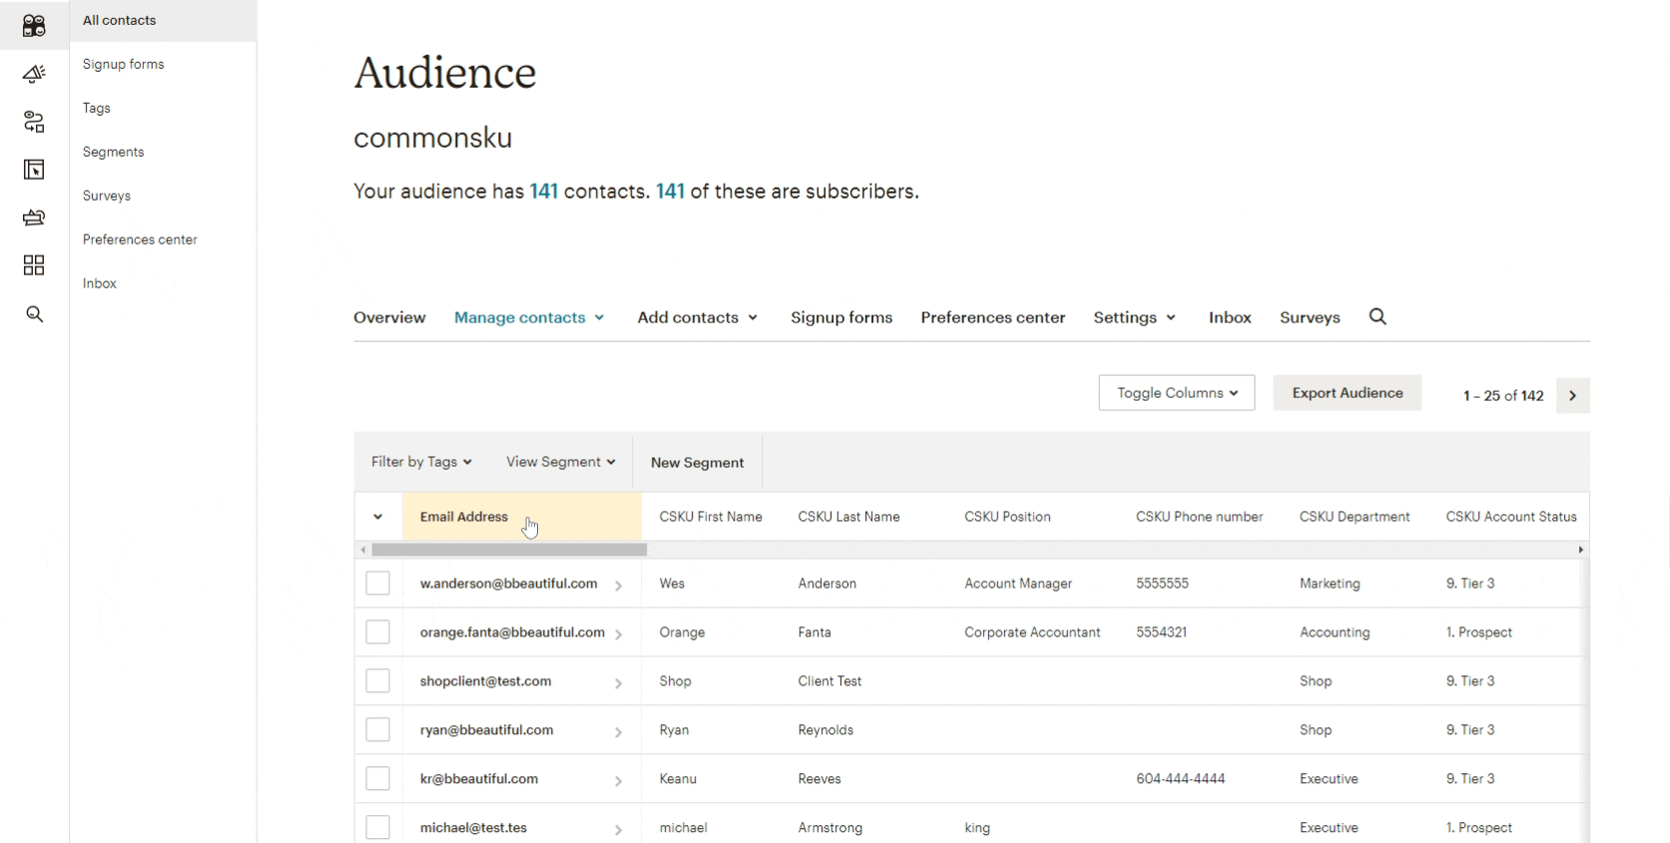Screen dimensions: 1670x843
Task: Switch to the Signup forms tab
Action: click(841, 317)
